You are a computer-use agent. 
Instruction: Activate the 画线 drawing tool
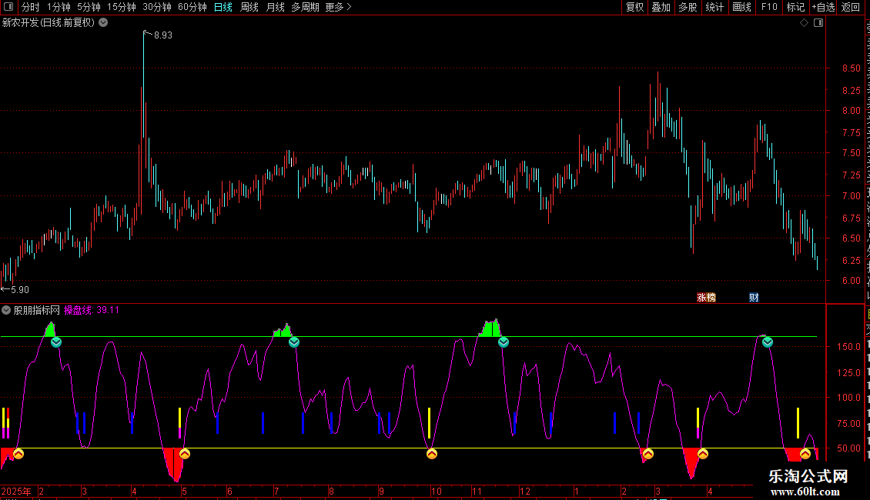pyautogui.click(x=742, y=7)
